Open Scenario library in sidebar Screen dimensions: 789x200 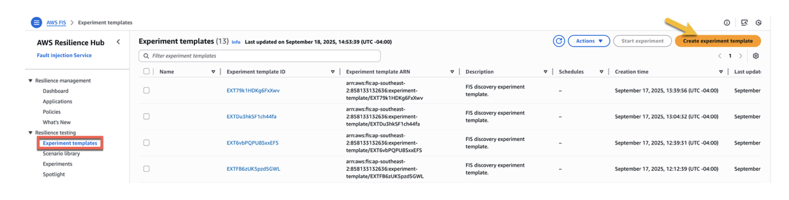[61, 154]
